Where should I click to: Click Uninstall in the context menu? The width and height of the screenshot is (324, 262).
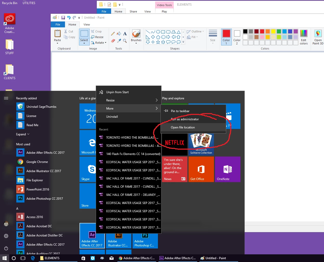(129, 117)
